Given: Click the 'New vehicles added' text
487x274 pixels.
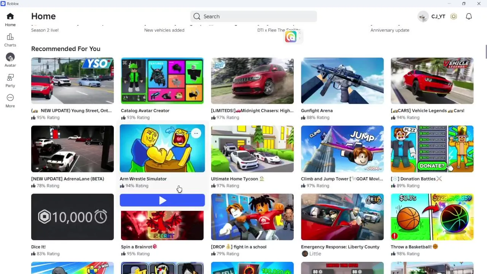Looking at the screenshot, I should [x=164, y=30].
